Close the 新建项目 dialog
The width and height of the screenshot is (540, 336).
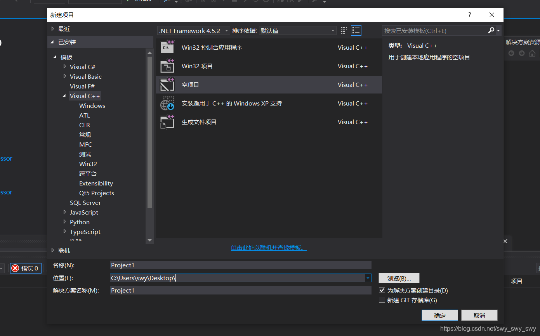pyautogui.click(x=492, y=15)
